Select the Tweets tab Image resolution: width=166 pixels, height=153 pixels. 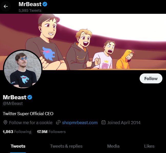pyautogui.click(x=18, y=146)
